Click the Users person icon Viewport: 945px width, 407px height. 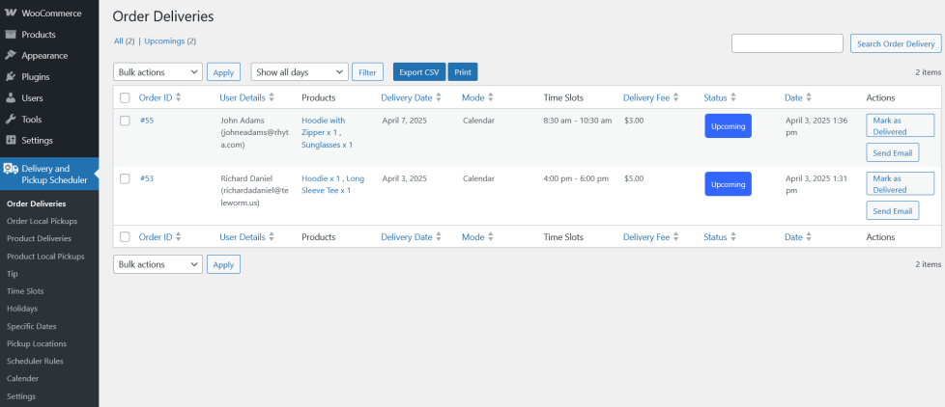[x=11, y=98]
